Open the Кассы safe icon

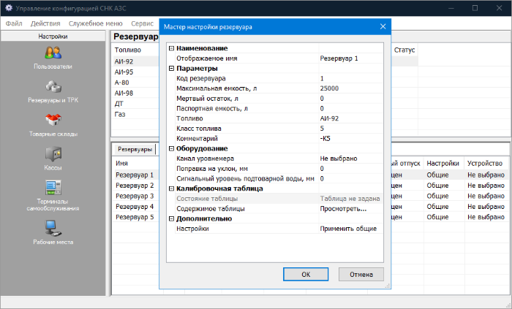(x=53, y=154)
